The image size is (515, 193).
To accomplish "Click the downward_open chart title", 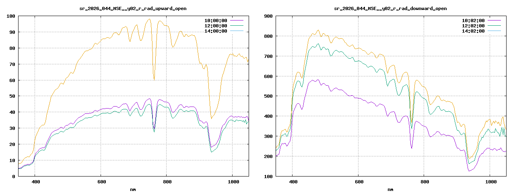I will (x=390, y=8).
